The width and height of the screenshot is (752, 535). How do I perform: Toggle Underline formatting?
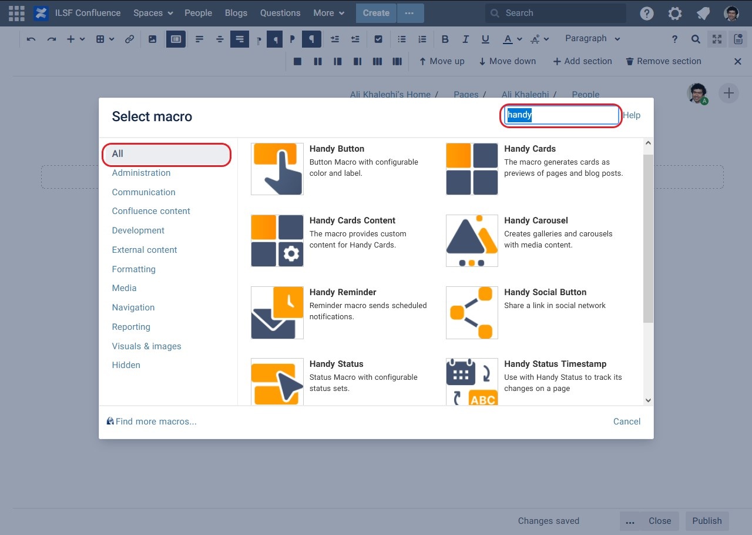click(x=485, y=39)
